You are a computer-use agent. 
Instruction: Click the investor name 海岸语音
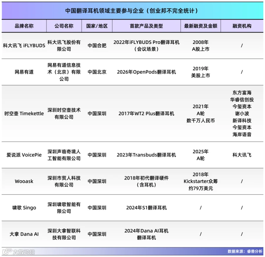tap(242, 134)
